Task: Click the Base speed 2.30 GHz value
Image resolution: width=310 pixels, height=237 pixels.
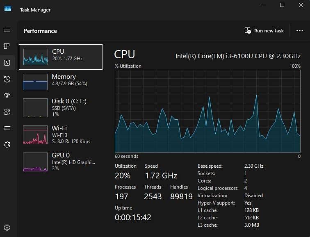Action: 254,166
